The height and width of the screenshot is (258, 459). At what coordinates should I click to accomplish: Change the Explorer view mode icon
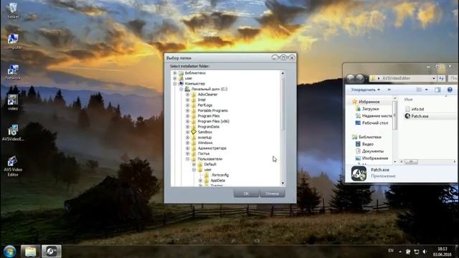tap(419, 90)
